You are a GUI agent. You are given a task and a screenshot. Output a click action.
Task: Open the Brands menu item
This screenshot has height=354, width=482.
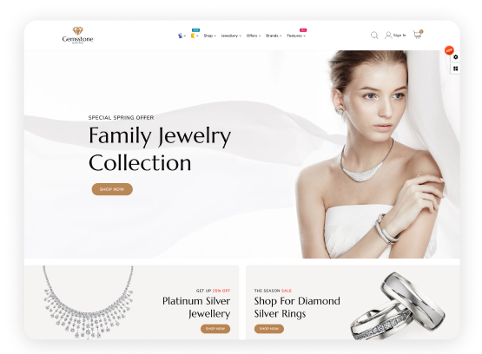pos(274,36)
